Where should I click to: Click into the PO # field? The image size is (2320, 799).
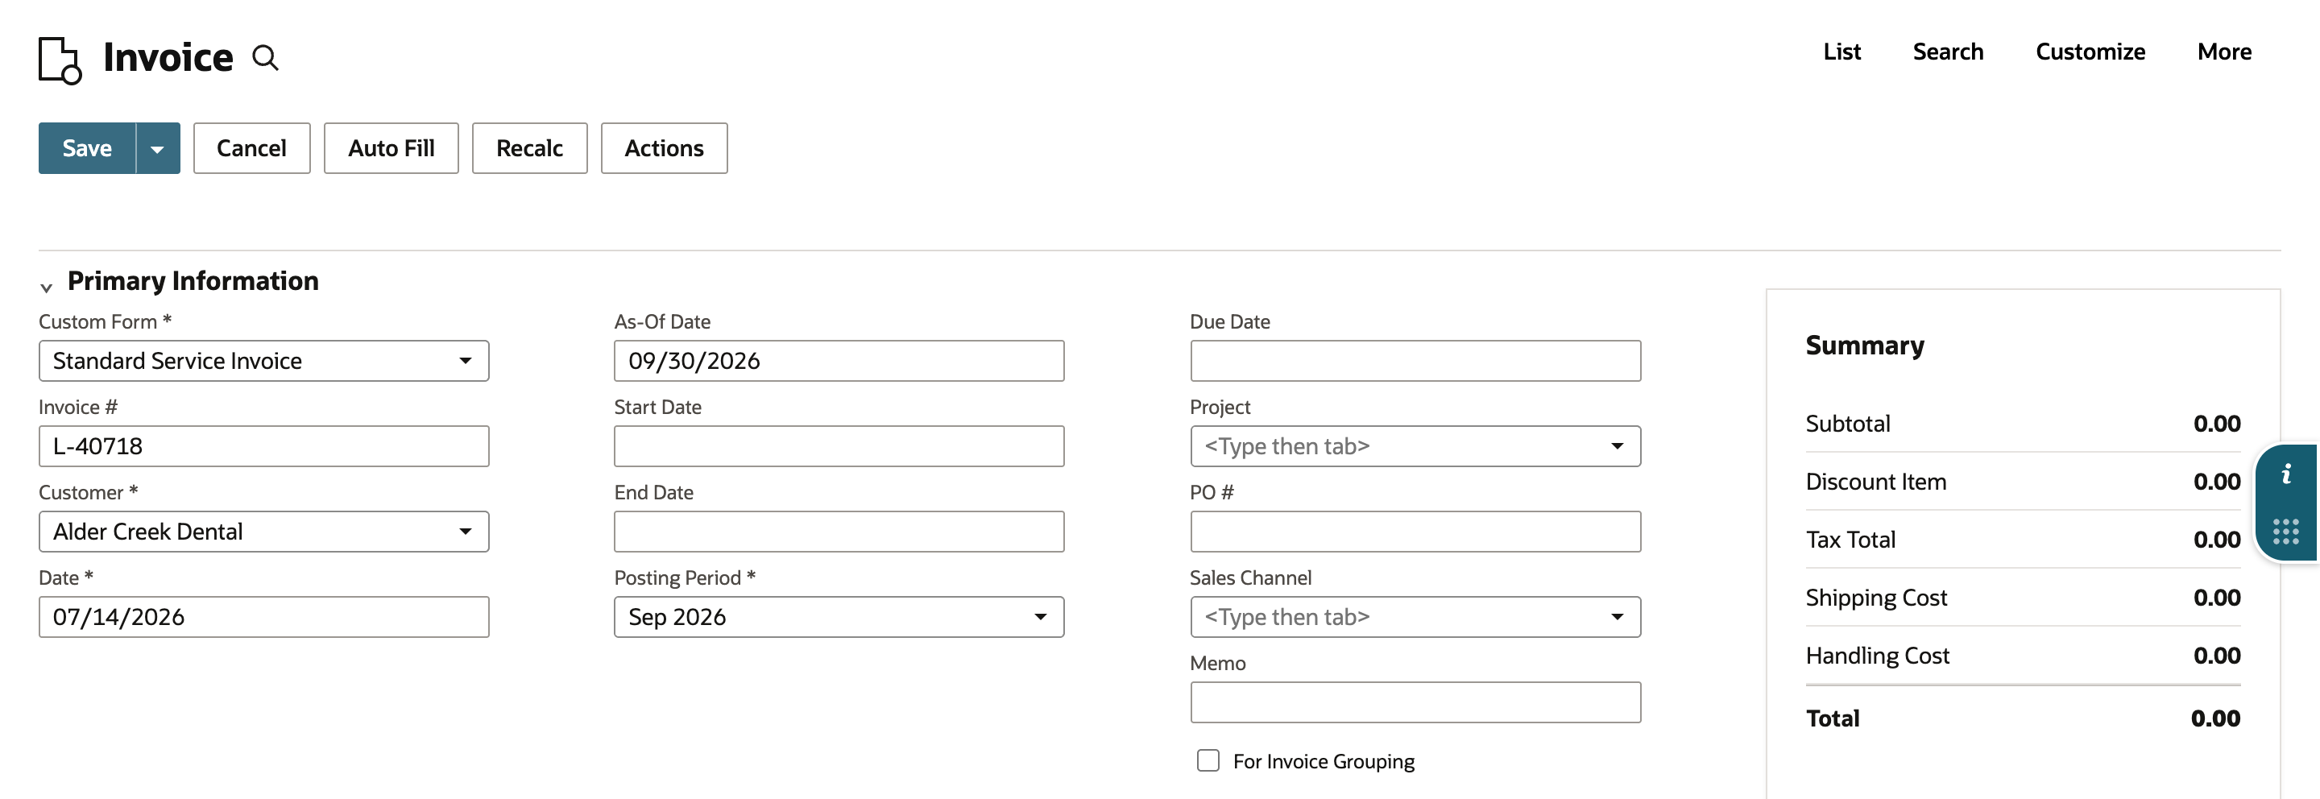(x=1415, y=532)
